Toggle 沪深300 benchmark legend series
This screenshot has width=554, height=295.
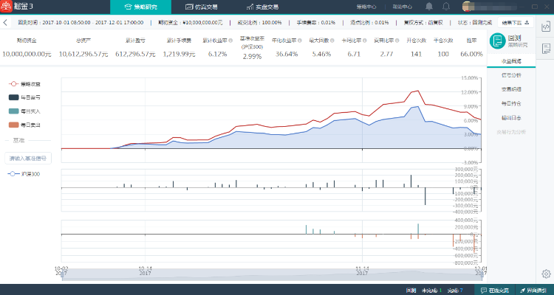tap(24, 174)
